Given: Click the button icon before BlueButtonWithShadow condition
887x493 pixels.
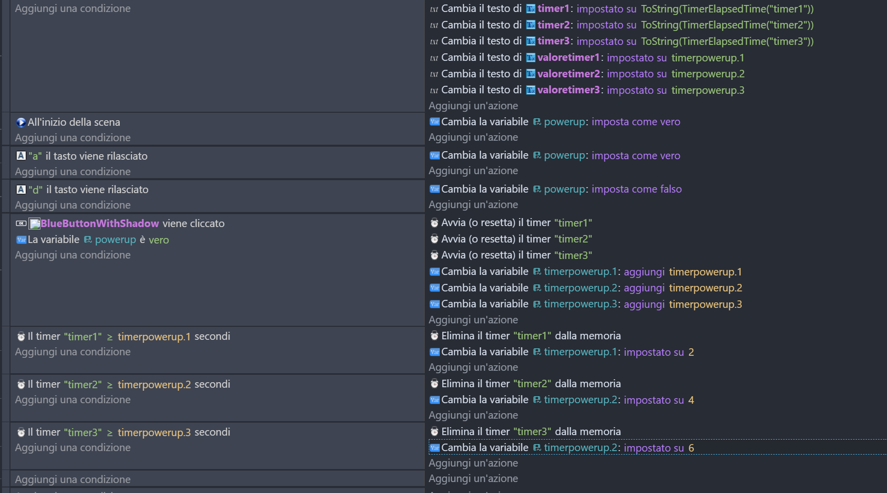Looking at the screenshot, I should [x=21, y=224].
